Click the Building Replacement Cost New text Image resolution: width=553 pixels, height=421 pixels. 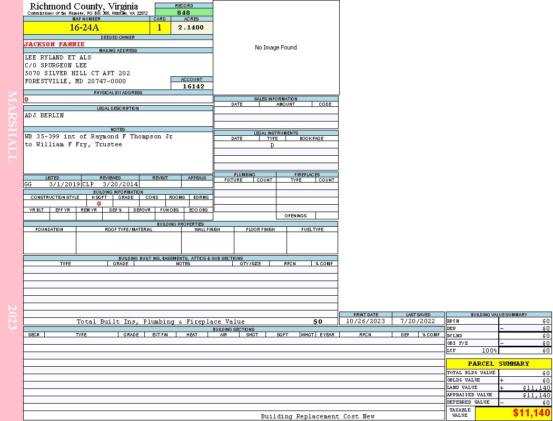[318, 416]
